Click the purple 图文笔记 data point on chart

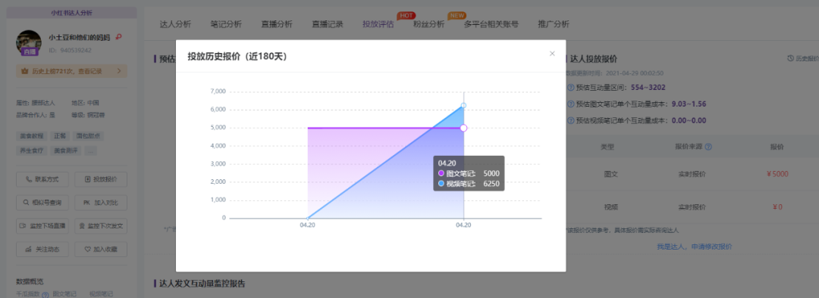pos(463,128)
